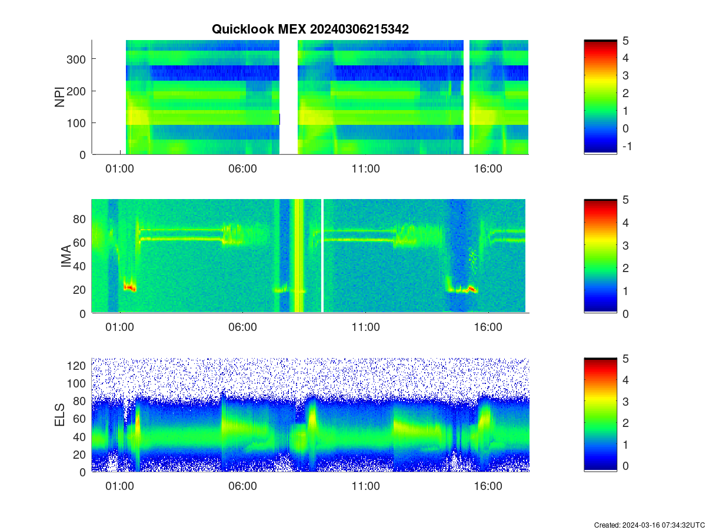Click NPI panel's '06:00' time tick label
706x530 pixels.
tap(243, 169)
